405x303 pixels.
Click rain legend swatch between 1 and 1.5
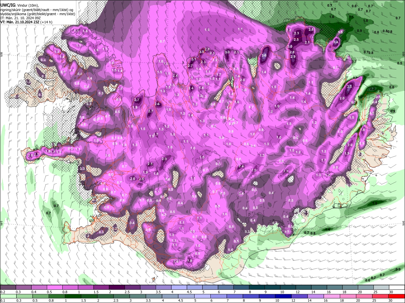click(73, 296)
